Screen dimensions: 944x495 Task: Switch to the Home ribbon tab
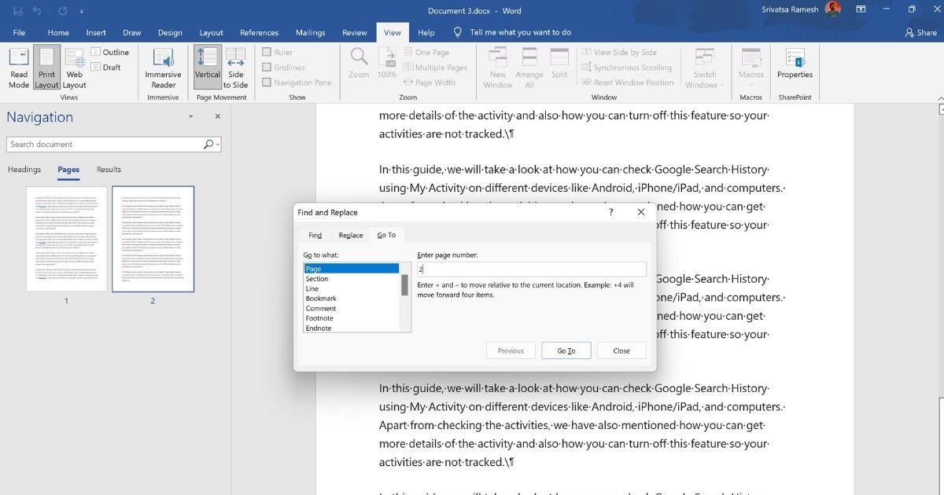pos(58,33)
